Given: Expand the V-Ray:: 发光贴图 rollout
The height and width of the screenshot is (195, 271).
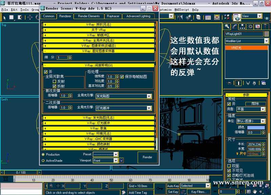Looking at the screenshot, I should click(99, 118).
